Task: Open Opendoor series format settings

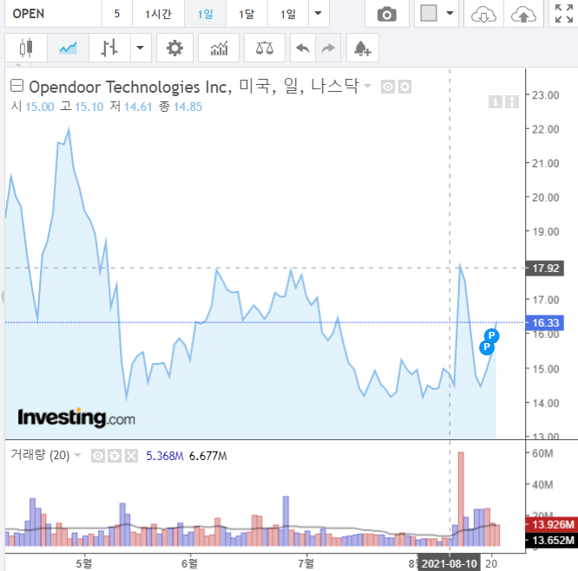Action: [x=404, y=87]
